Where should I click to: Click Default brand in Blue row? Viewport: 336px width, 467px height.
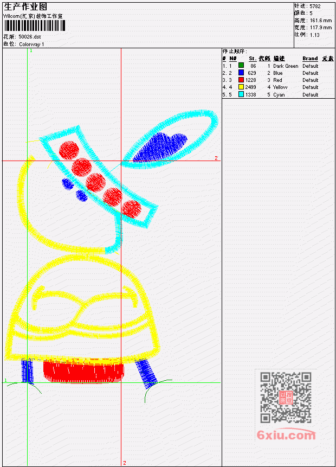click(x=311, y=73)
